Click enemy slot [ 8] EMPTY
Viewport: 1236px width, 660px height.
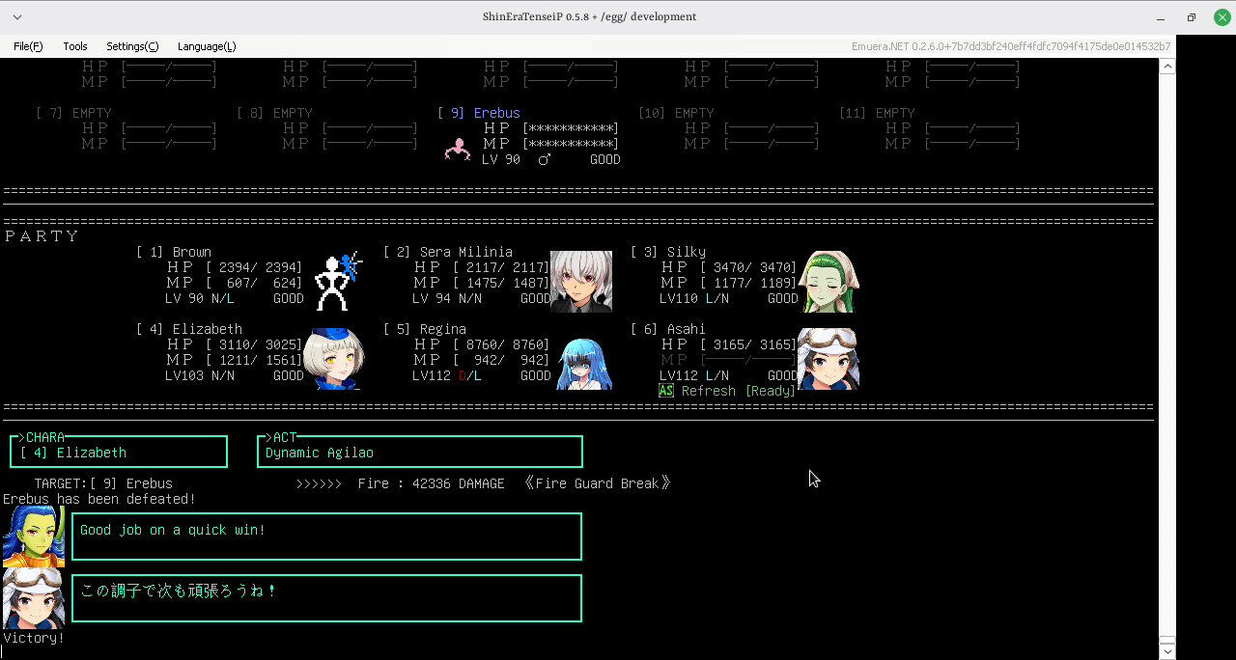coord(274,113)
